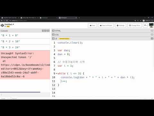
Task: Click the CodePen logo icon
Action: click(x=2, y=25)
